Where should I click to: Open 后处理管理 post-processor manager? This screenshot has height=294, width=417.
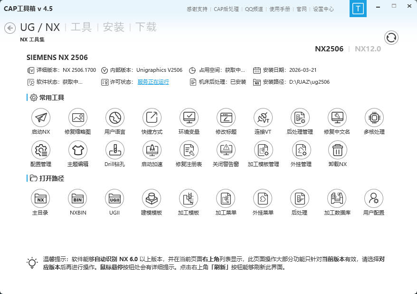(300, 118)
